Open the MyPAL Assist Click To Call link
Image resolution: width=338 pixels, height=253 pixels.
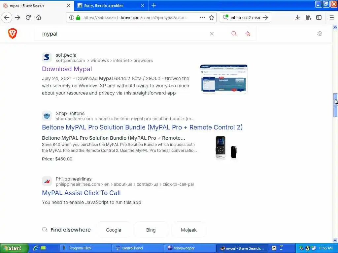point(81,193)
